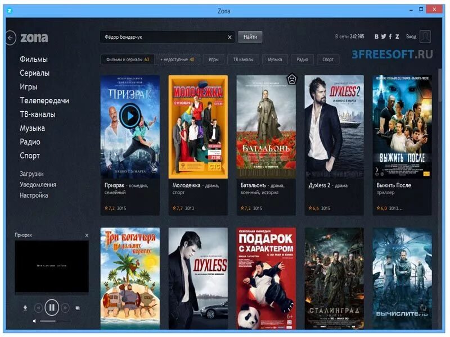450x337 pixels.
Task: Open Настройка settings section
Action: pos(34,195)
